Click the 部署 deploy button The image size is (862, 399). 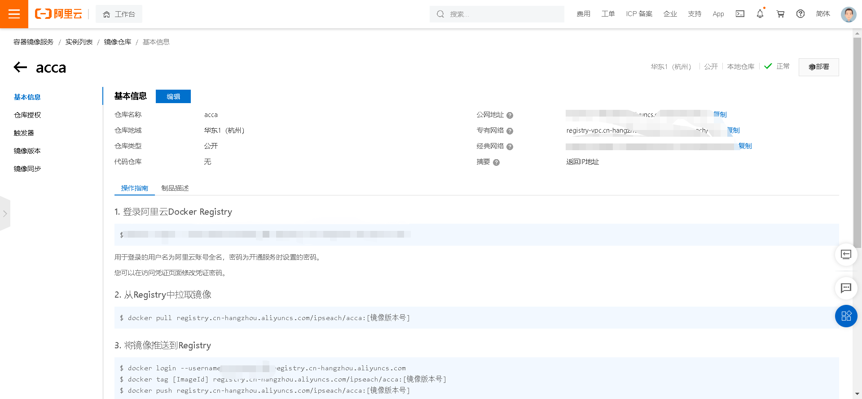[x=818, y=67]
